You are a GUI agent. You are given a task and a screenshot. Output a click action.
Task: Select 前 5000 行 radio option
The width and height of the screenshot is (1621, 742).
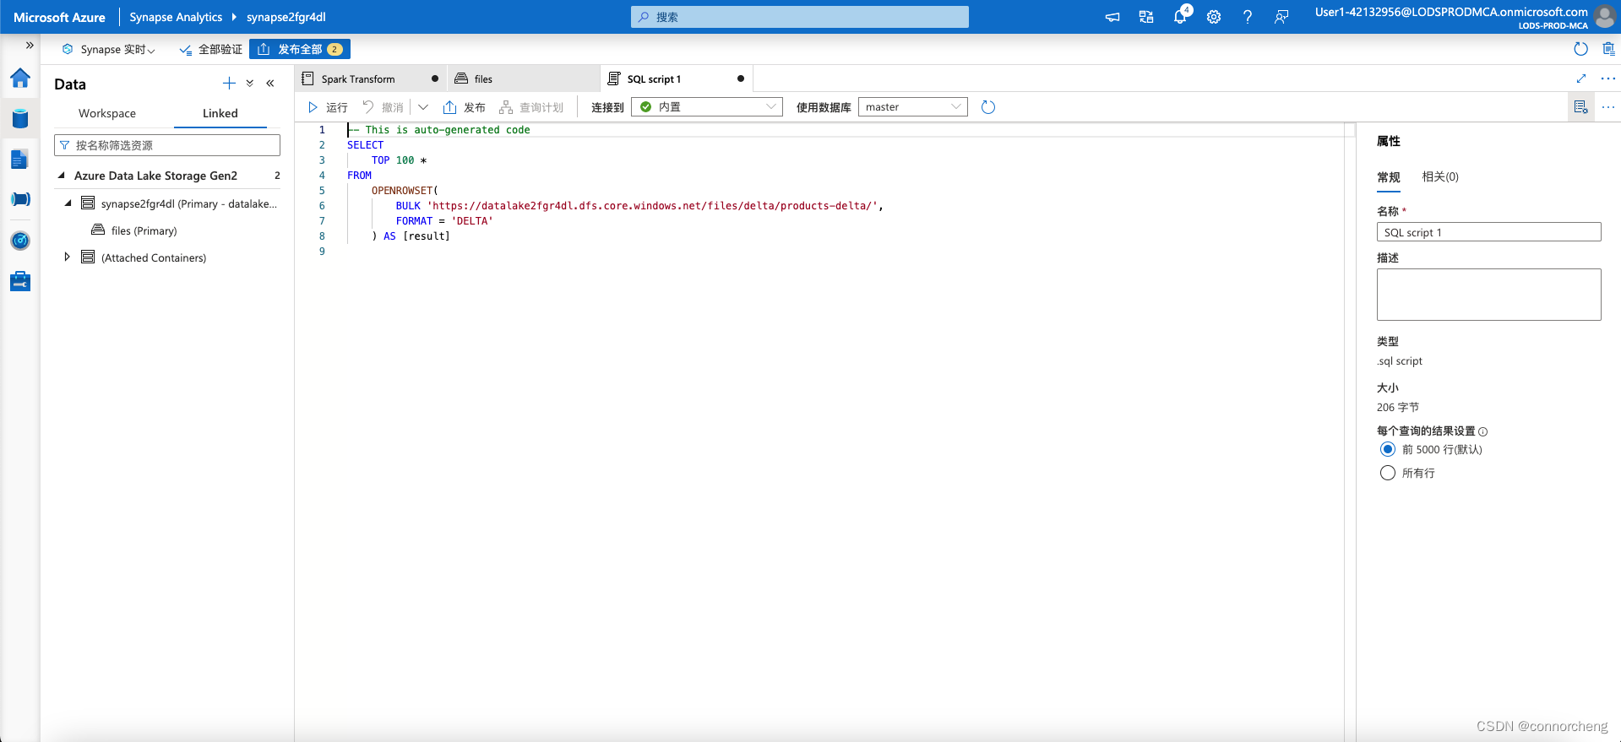(x=1388, y=449)
